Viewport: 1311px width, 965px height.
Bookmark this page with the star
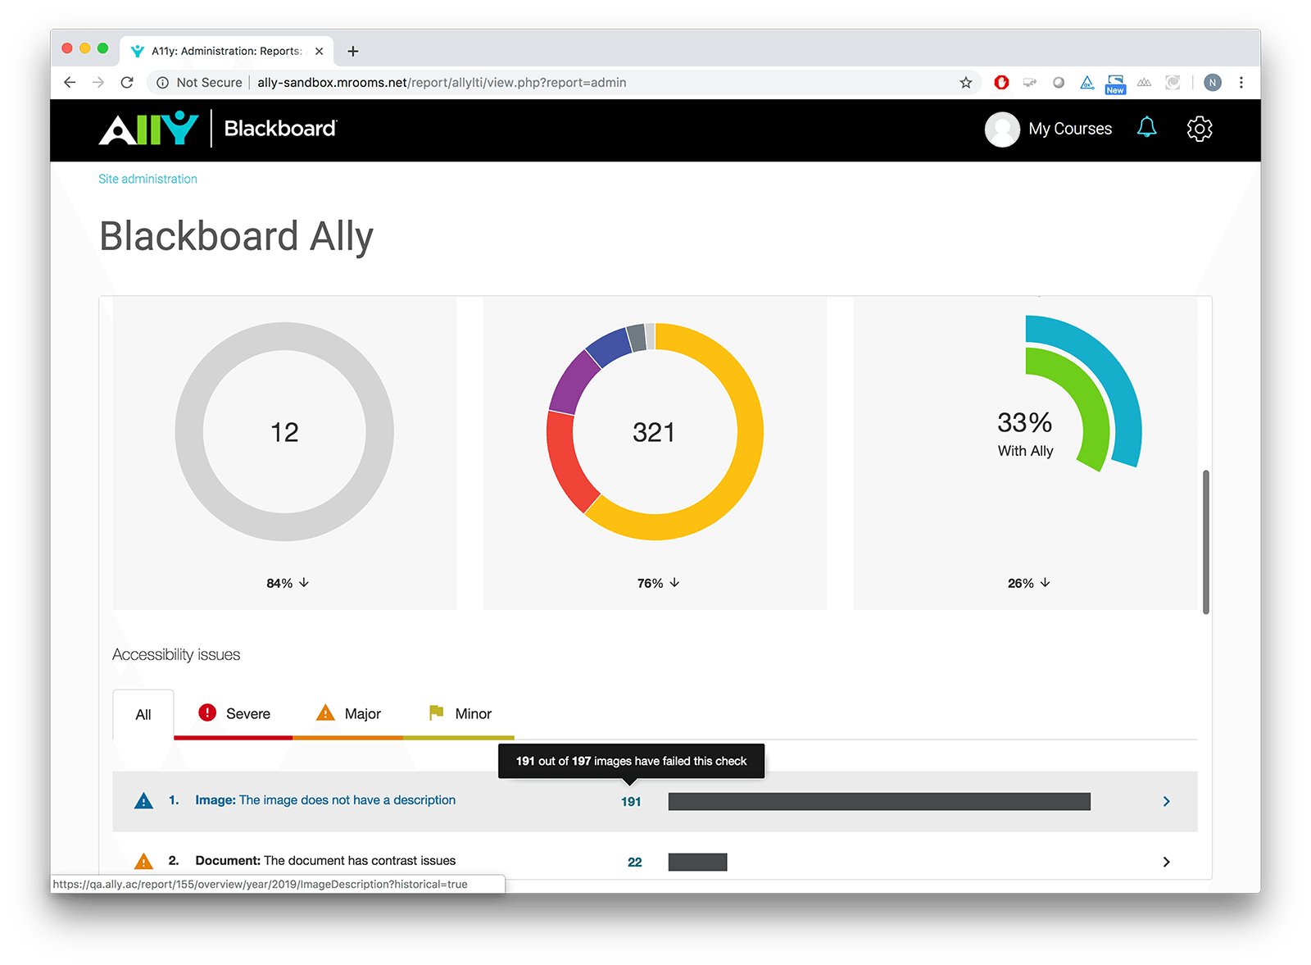pos(966,82)
